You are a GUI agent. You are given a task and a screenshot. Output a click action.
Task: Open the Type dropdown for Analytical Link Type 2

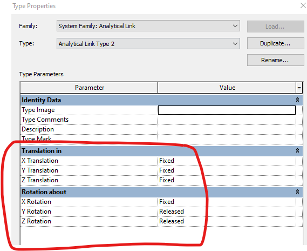[x=148, y=44]
